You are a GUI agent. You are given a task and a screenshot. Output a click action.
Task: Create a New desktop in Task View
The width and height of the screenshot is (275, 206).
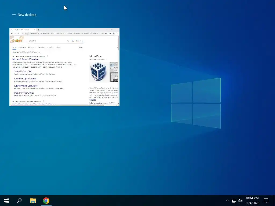click(x=24, y=15)
